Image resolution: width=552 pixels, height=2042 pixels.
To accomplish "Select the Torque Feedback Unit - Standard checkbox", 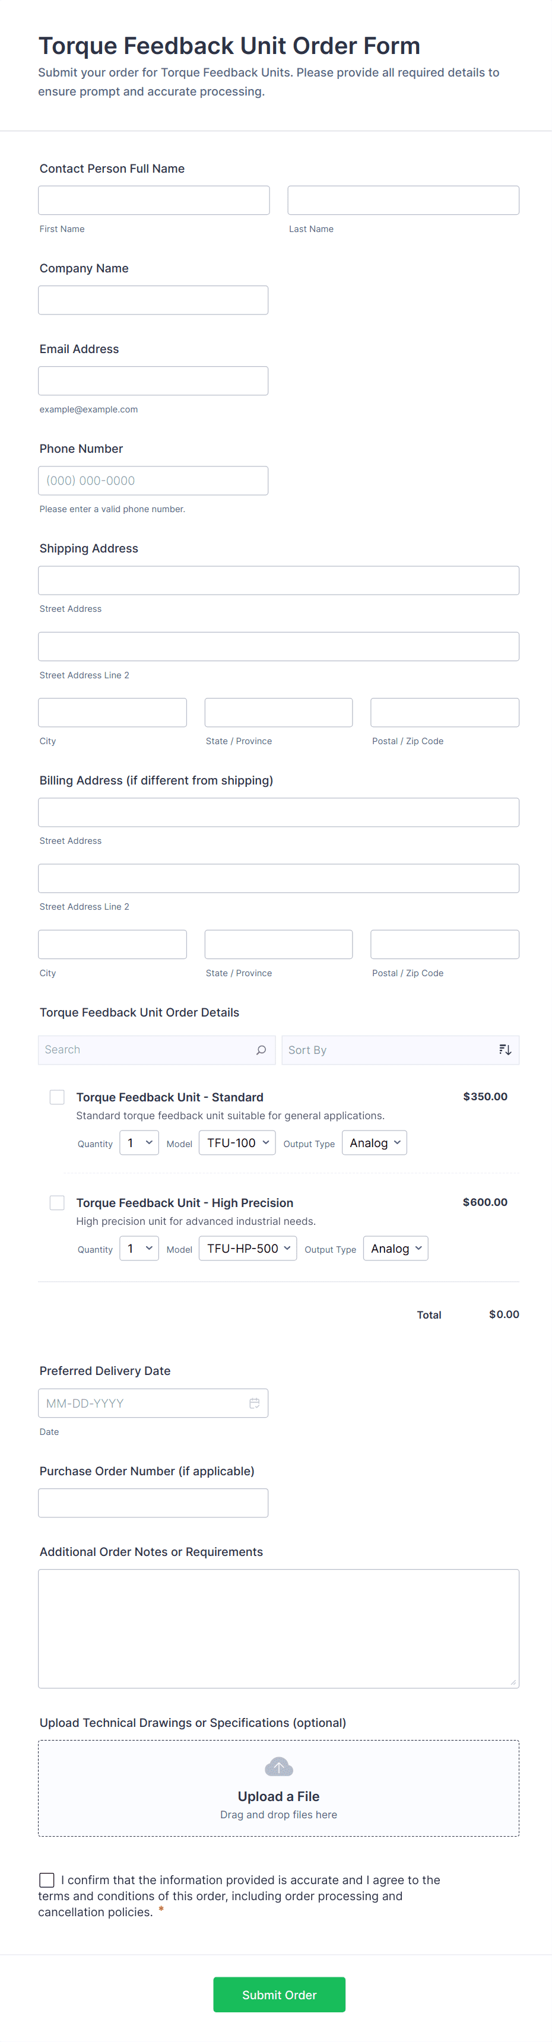I will [x=57, y=1097].
